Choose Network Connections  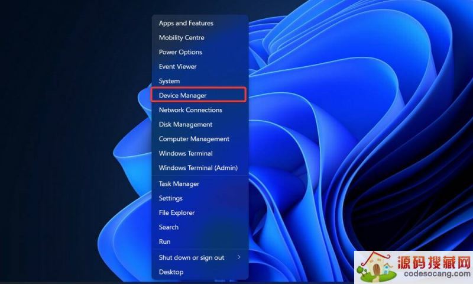(x=190, y=110)
